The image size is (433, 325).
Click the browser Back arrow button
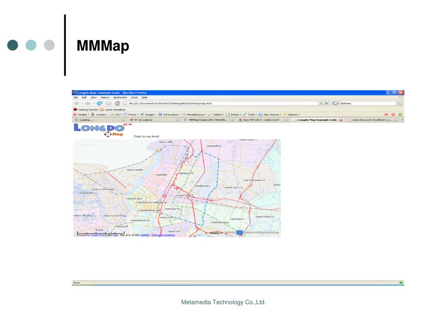tap(77, 103)
